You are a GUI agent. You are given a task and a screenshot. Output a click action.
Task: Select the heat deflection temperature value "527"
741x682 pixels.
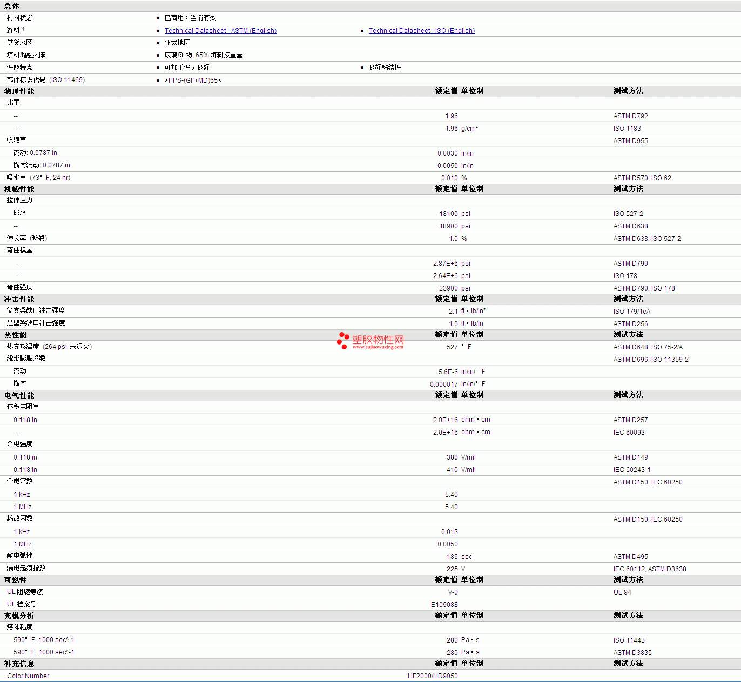point(452,347)
